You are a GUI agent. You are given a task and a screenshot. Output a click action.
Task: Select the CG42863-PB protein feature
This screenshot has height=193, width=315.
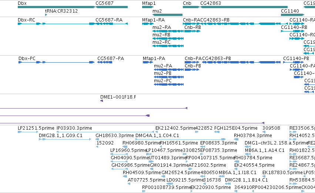coord(241,62)
